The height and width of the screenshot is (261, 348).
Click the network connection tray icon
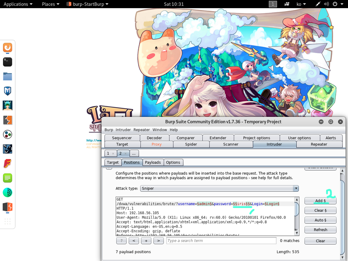[318, 4]
